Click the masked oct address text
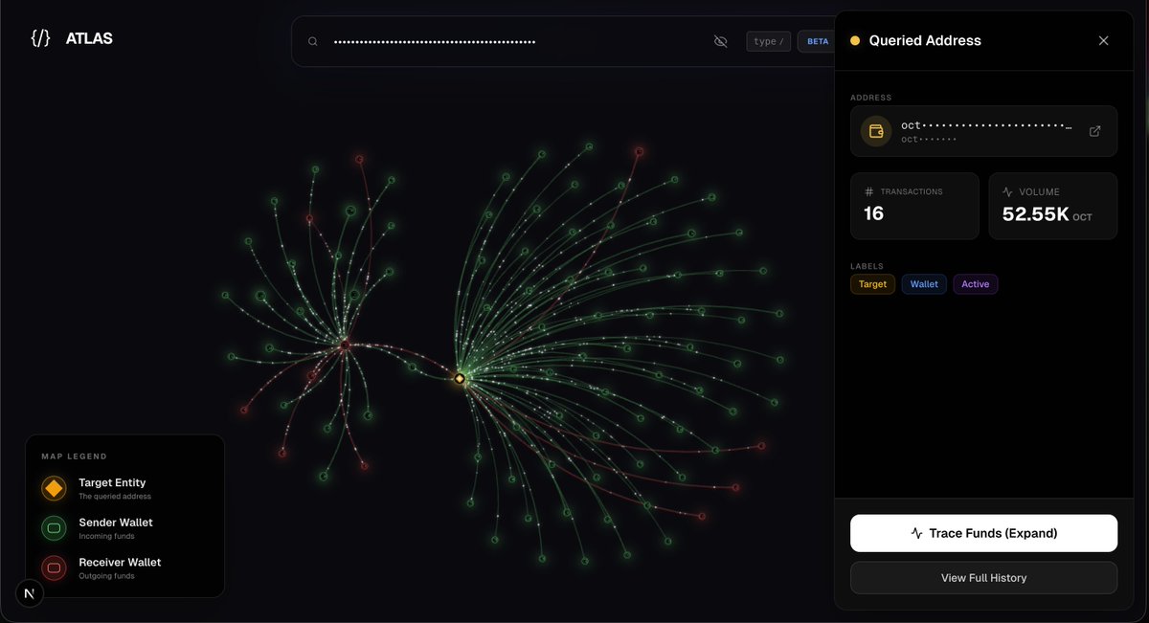 [986, 125]
